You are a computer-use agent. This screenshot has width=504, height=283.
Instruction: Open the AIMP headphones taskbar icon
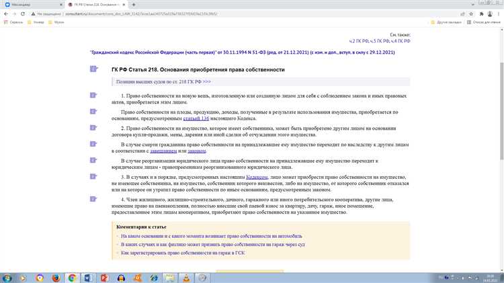tap(121, 278)
